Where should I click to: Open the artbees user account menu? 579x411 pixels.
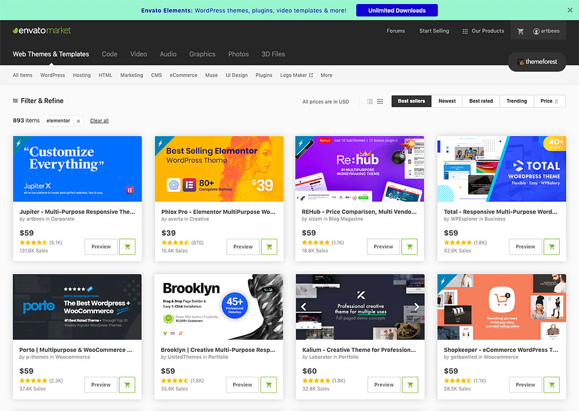point(546,31)
